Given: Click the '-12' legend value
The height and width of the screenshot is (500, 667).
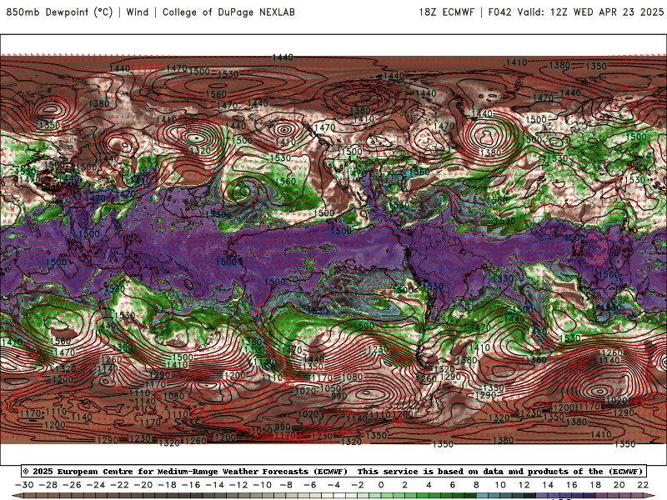Looking at the screenshot, I should point(238,485).
